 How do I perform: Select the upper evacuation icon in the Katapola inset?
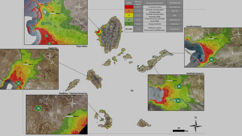(x=179, y=87)
